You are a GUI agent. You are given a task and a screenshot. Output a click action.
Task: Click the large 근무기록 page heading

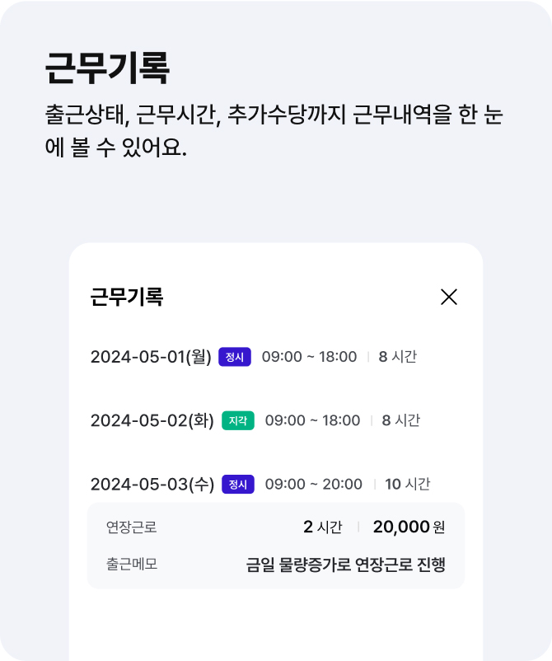tap(107, 68)
